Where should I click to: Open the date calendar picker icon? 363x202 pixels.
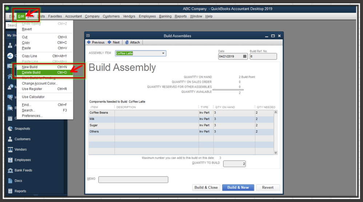pos(245,56)
